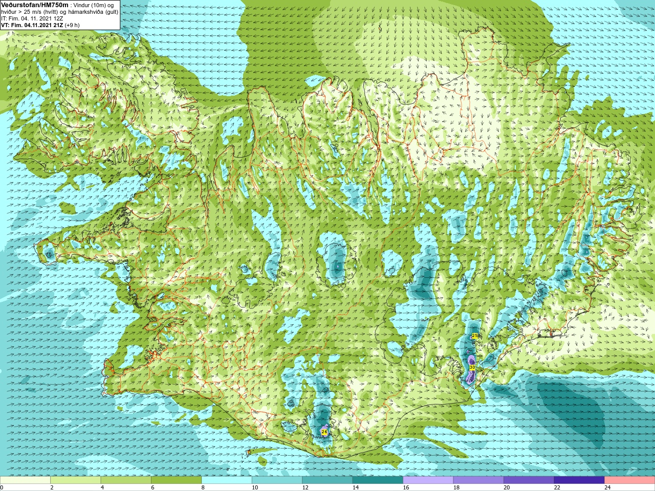The width and height of the screenshot is (655, 491).
Task: Click the 20–22 m/s violet legend swatch
Action: point(529,480)
